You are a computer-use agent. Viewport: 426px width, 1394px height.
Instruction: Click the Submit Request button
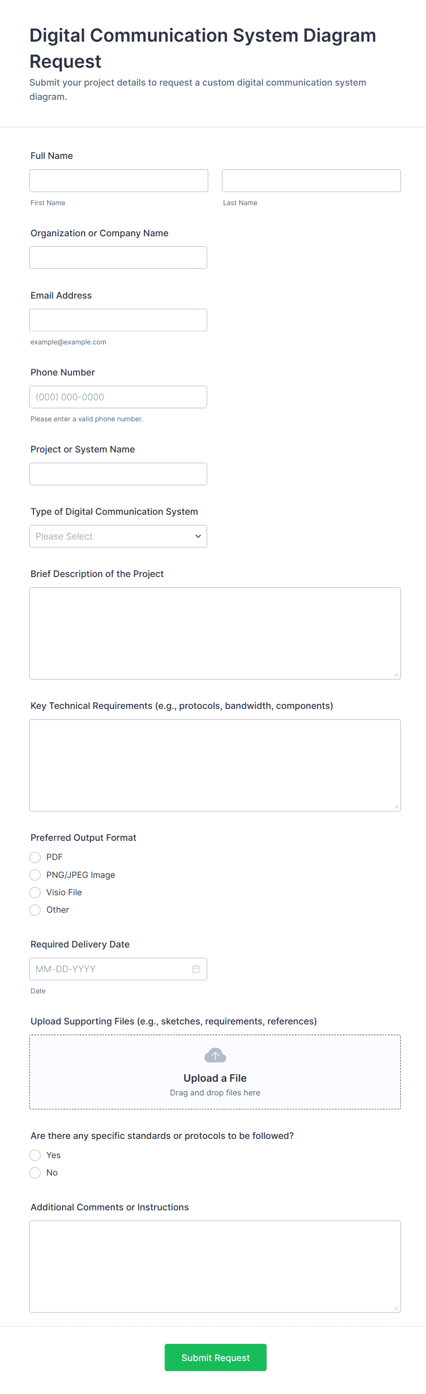click(215, 1357)
